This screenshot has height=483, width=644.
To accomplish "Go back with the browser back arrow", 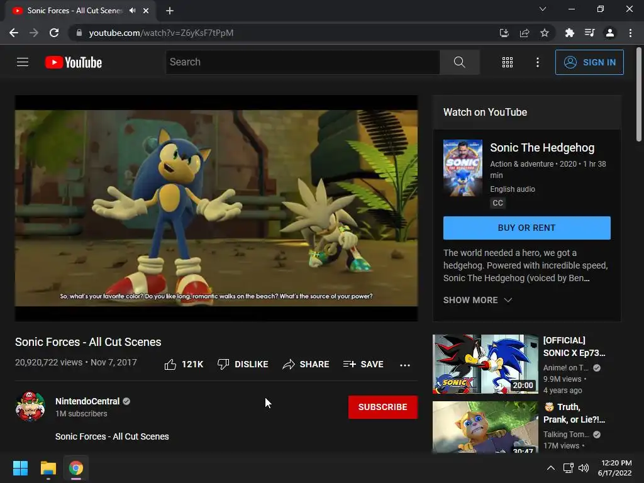I will [x=14, y=33].
